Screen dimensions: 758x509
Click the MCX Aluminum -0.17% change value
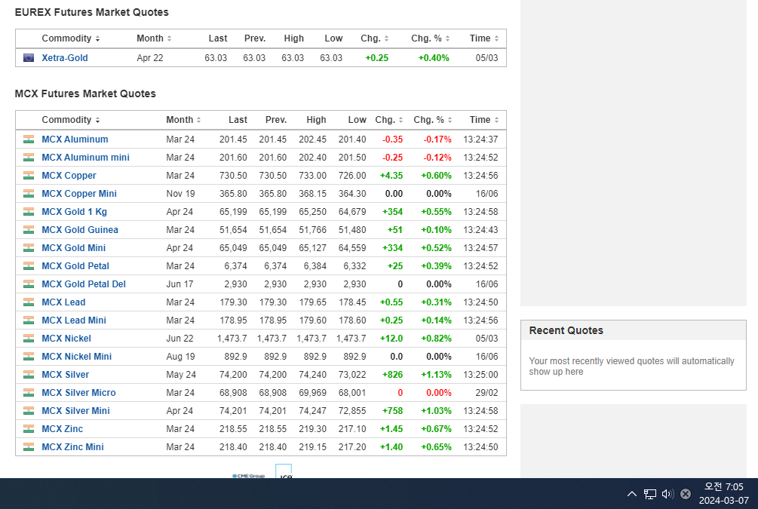pyautogui.click(x=437, y=140)
